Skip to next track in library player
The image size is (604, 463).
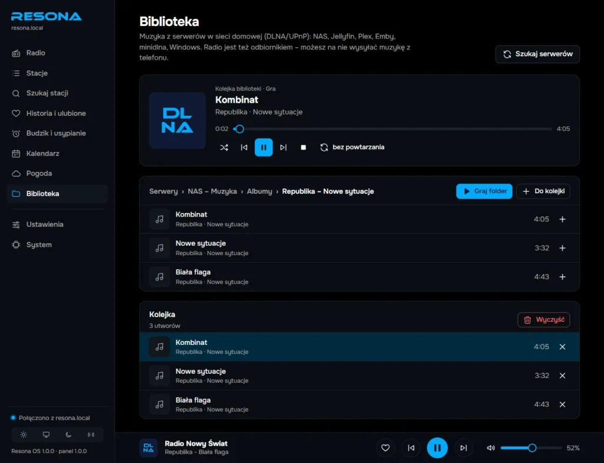pyautogui.click(x=283, y=148)
